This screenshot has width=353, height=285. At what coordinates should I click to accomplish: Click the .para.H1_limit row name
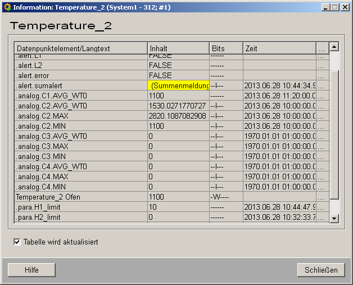pyautogui.click(x=80, y=207)
